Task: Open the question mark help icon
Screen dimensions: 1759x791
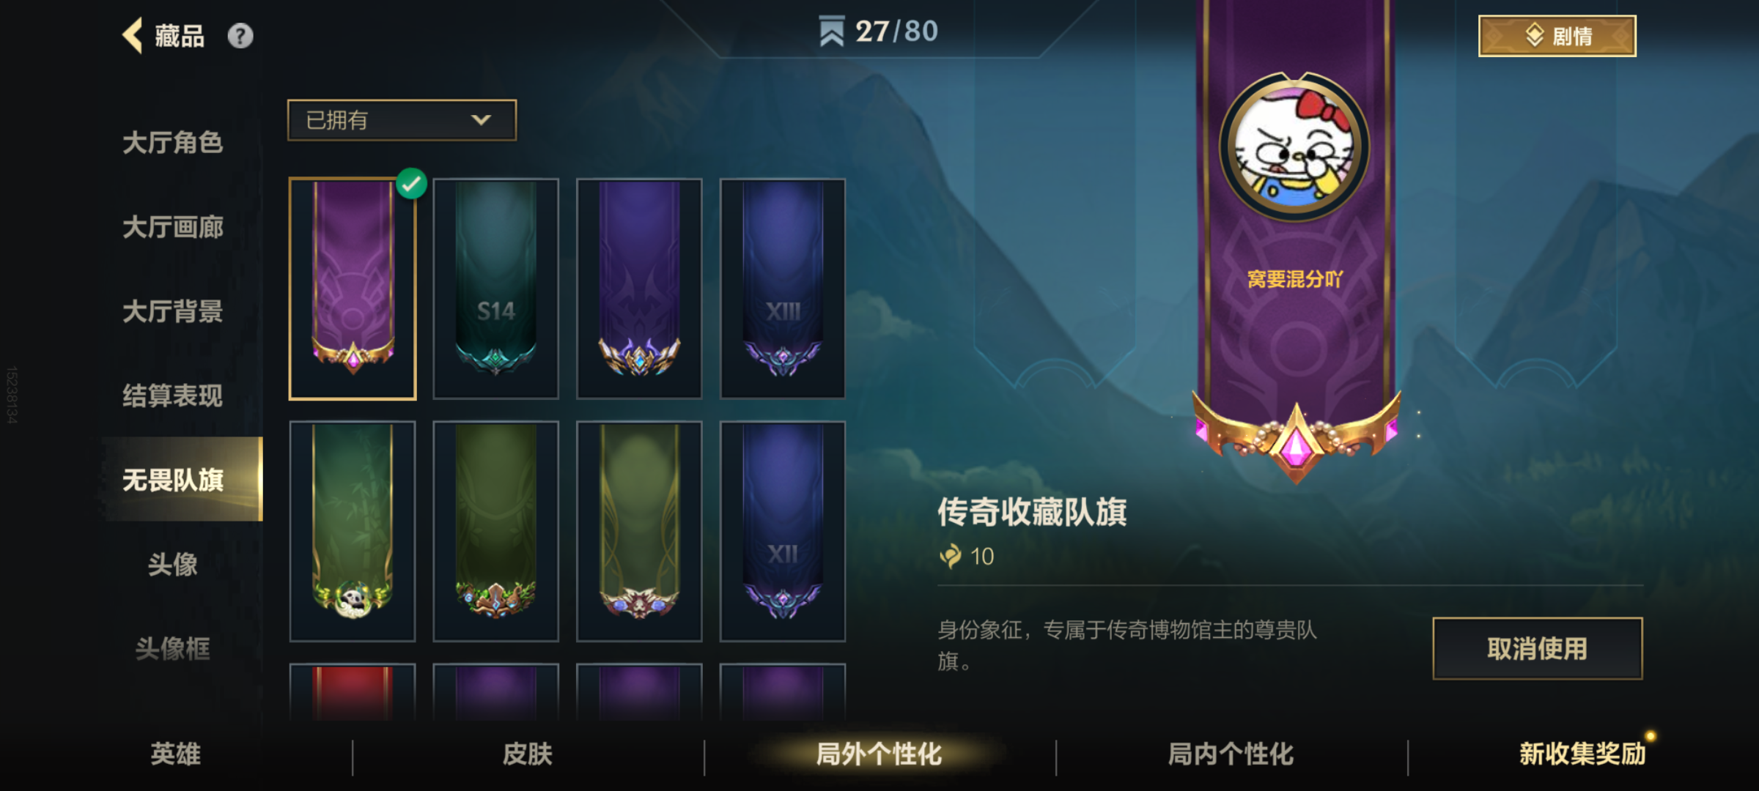Action: pyautogui.click(x=240, y=35)
